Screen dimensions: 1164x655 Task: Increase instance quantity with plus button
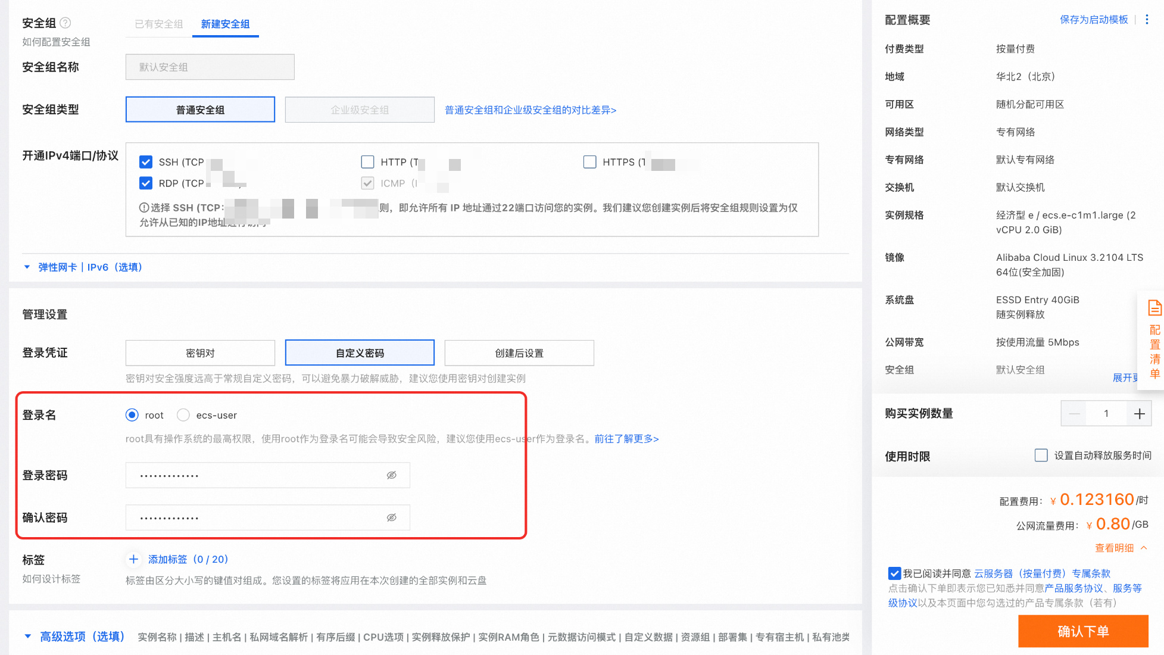point(1139,414)
